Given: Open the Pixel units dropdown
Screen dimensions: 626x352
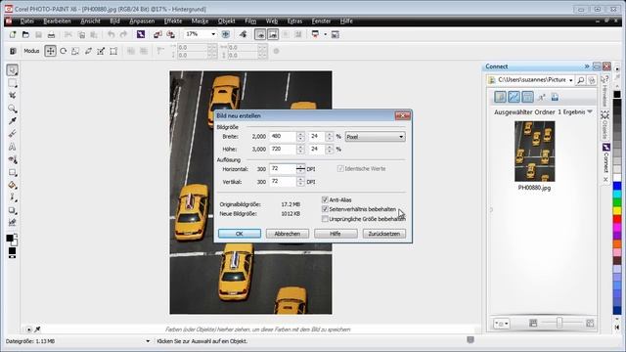Looking at the screenshot, I should click(375, 137).
